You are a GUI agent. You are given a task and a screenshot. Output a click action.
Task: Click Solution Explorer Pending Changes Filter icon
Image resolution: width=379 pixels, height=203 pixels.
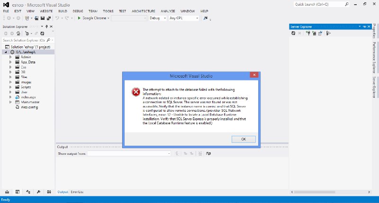point(27,34)
